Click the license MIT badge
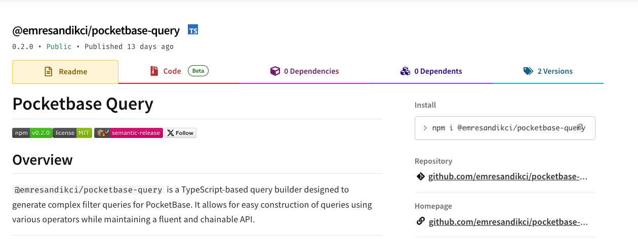 [x=72, y=133]
